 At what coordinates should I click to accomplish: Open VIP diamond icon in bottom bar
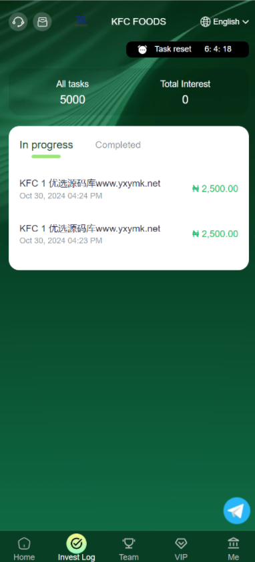(181, 543)
